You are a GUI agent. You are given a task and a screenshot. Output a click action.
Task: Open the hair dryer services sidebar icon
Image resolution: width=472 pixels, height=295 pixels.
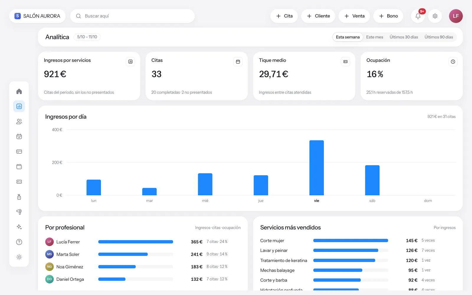pos(19,212)
